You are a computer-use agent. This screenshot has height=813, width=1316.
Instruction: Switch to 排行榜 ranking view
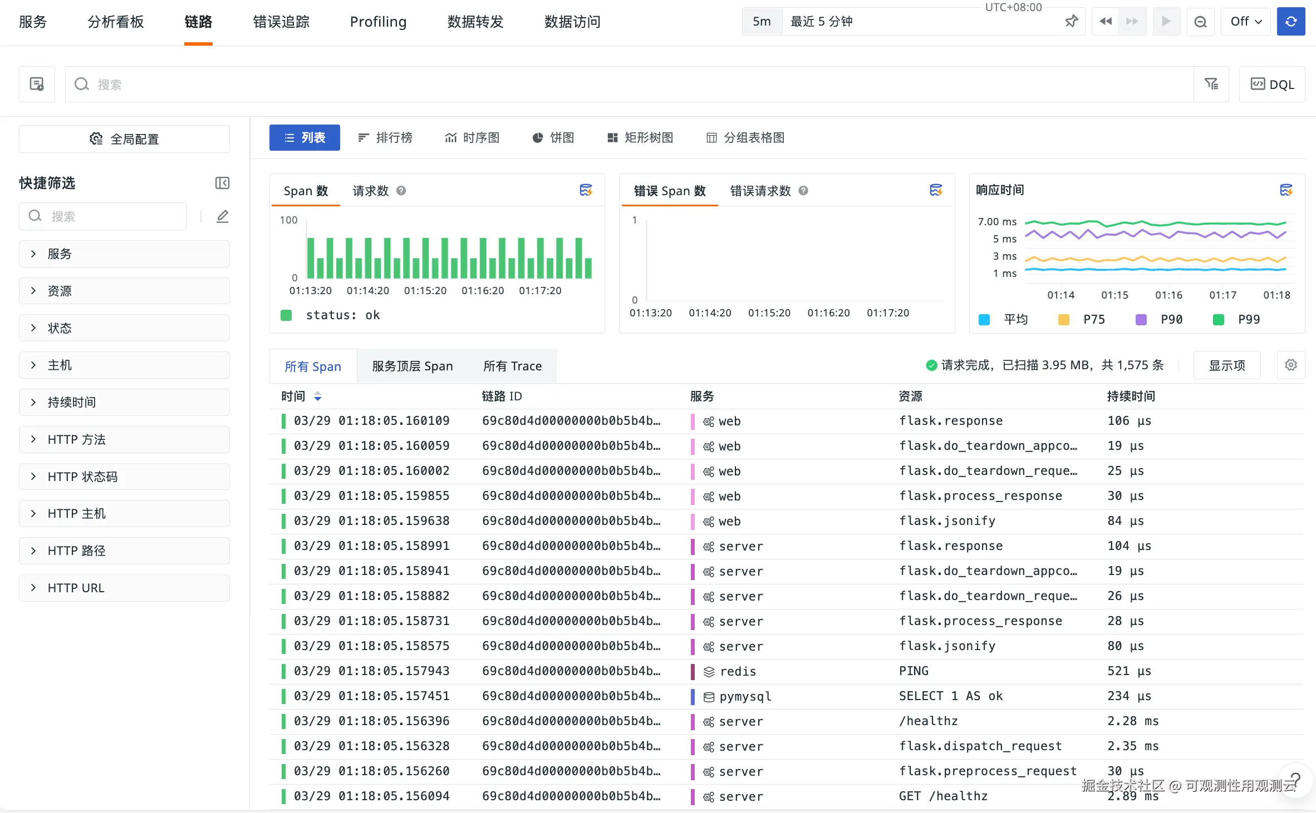tap(385, 137)
